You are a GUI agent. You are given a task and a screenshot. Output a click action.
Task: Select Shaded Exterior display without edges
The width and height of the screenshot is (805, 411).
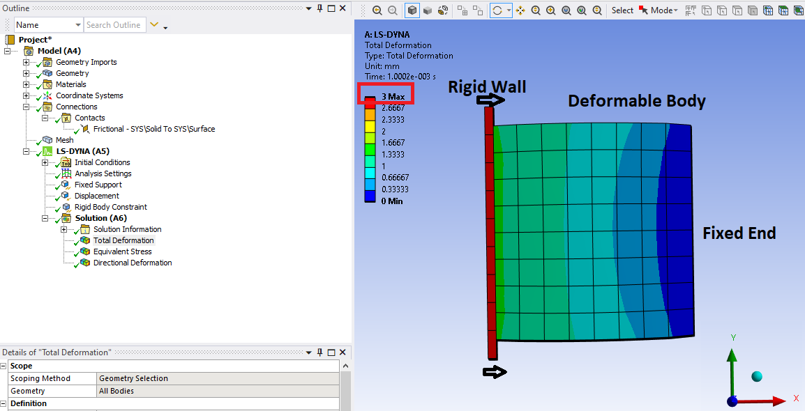(x=427, y=10)
